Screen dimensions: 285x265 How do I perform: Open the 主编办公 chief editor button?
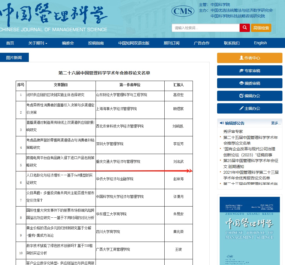tap(250, 108)
